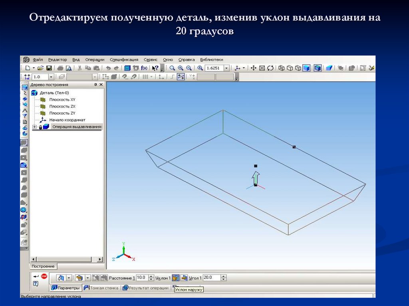This screenshot has height=306, width=409.
Task: Expand the Операция выдавливания node
Action: tap(34, 127)
